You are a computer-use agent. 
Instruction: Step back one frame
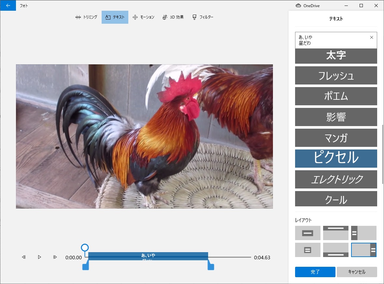pos(24,257)
